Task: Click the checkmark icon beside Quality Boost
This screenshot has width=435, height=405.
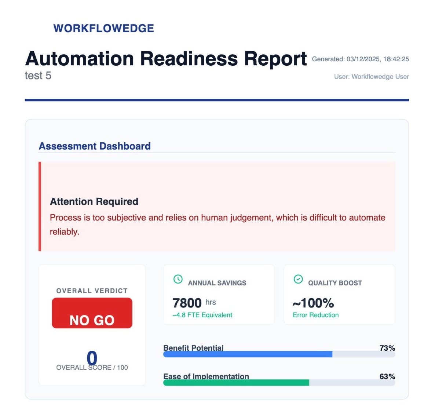Action: [x=298, y=279]
